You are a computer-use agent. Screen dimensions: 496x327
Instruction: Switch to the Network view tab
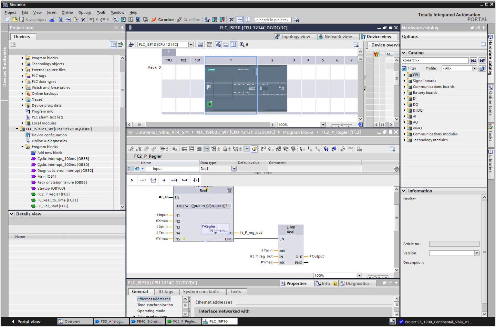tap(338, 36)
